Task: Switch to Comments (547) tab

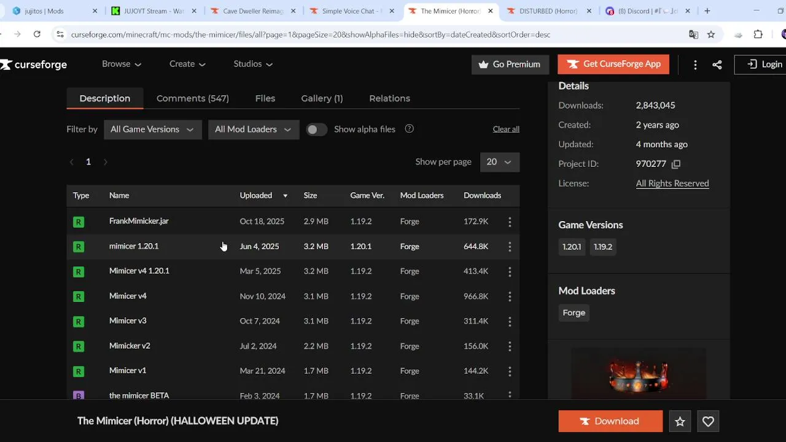Action: tap(193, 98)
